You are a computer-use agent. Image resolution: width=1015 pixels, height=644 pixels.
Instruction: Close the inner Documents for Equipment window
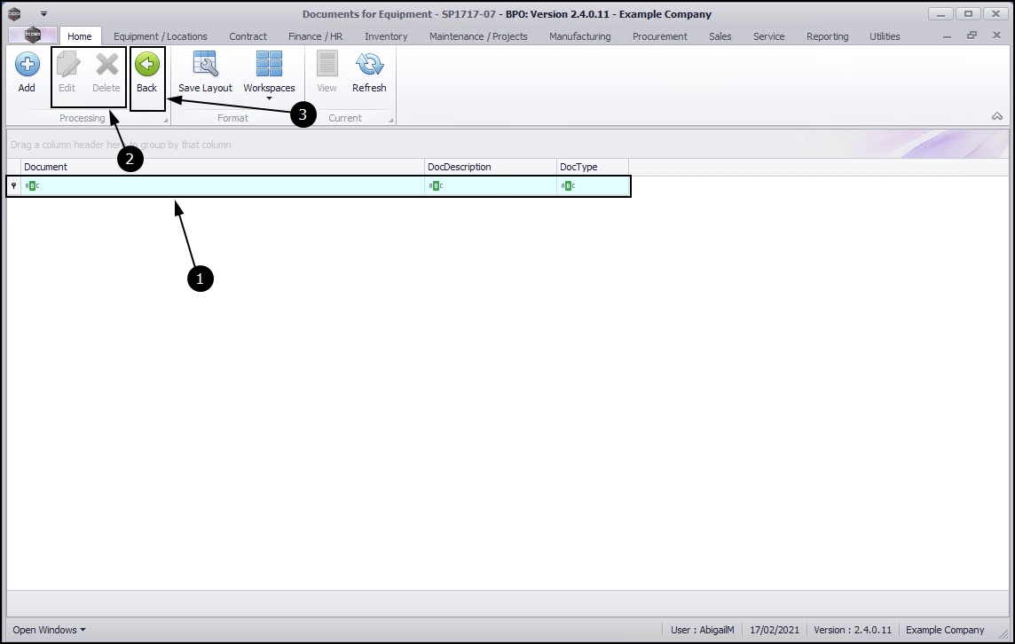pos(997,35)
